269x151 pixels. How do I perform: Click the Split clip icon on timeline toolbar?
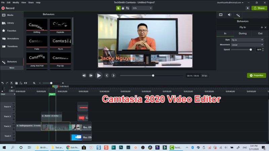pos(26,83)
